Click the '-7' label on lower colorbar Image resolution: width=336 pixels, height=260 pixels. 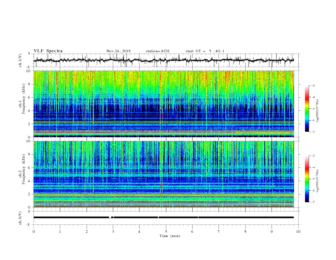[x=313, y=202]
